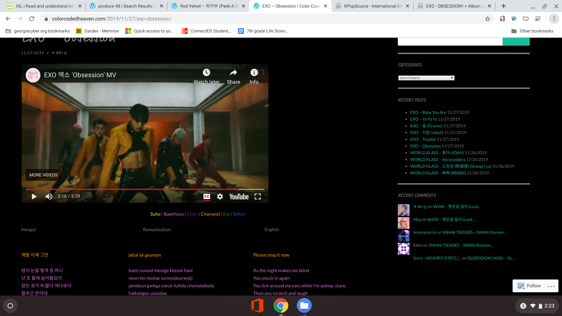Open Google Chrome from the shelf
562x316 pixels.
tap(281, 306)
